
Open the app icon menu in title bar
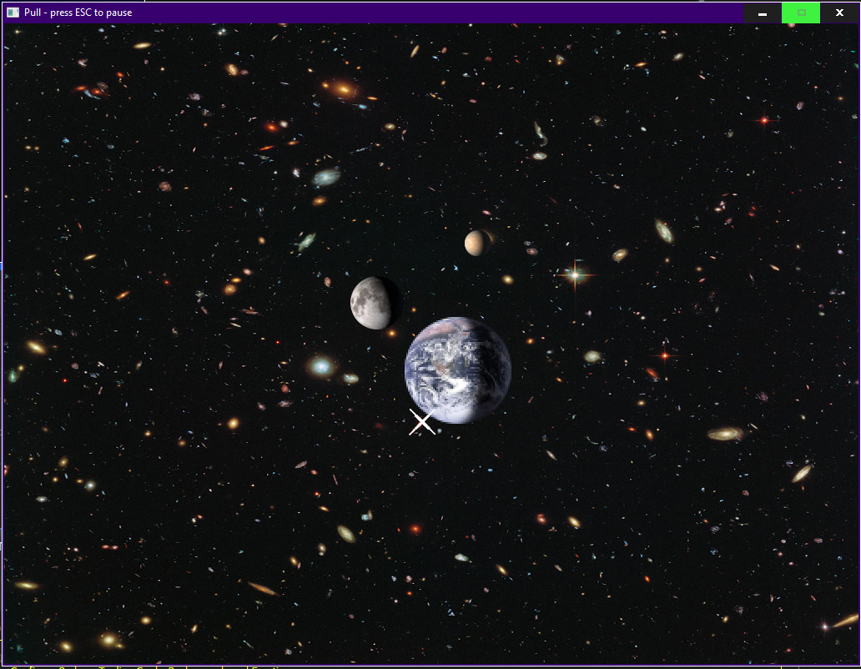[x=13, y=13]
